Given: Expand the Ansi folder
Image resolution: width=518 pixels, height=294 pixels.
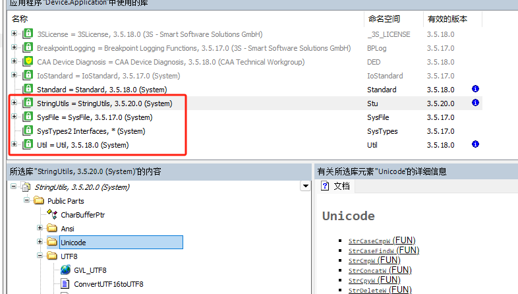Looking at the screenshot, I should (x=40, y=229).
